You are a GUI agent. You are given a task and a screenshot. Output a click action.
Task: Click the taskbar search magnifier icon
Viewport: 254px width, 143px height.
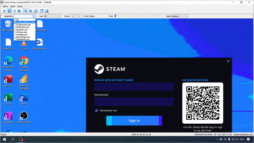point(13,139)
